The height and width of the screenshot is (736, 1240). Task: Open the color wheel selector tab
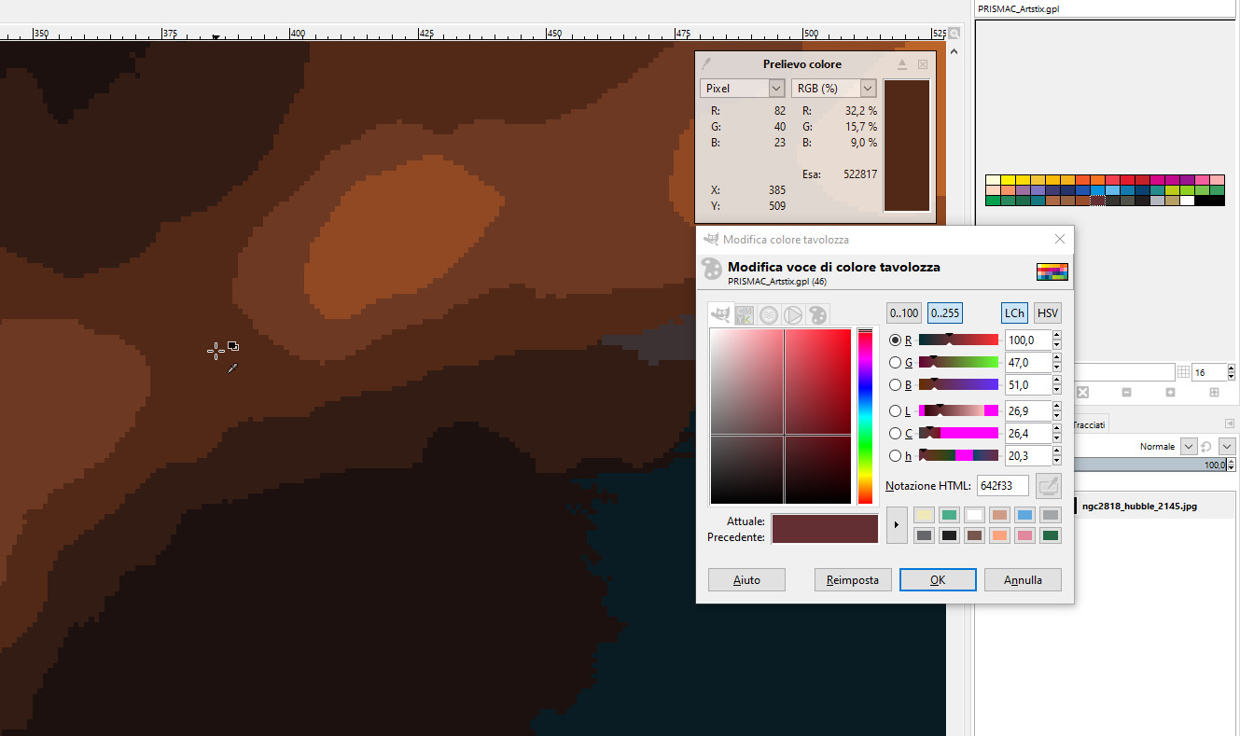[793, 314]
